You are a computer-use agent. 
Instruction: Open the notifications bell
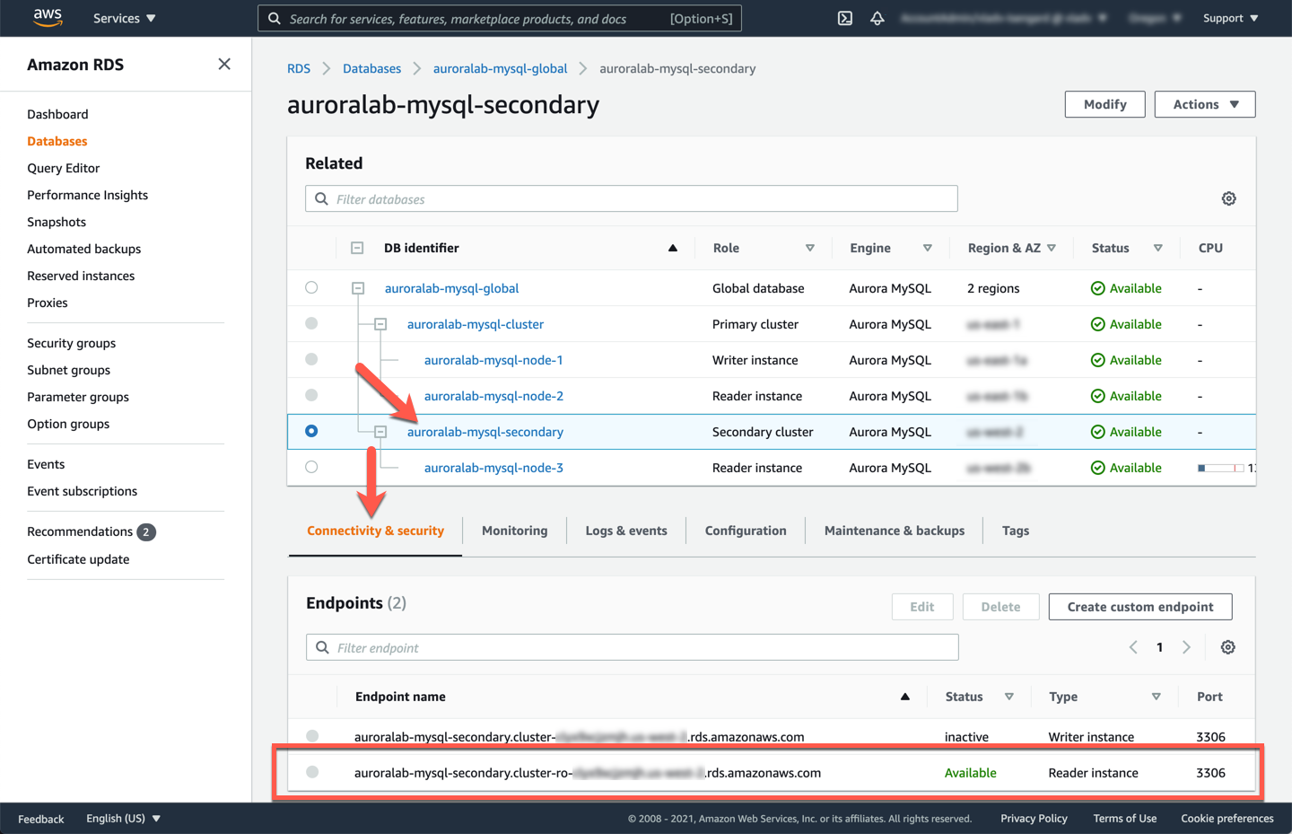point(877,17)
